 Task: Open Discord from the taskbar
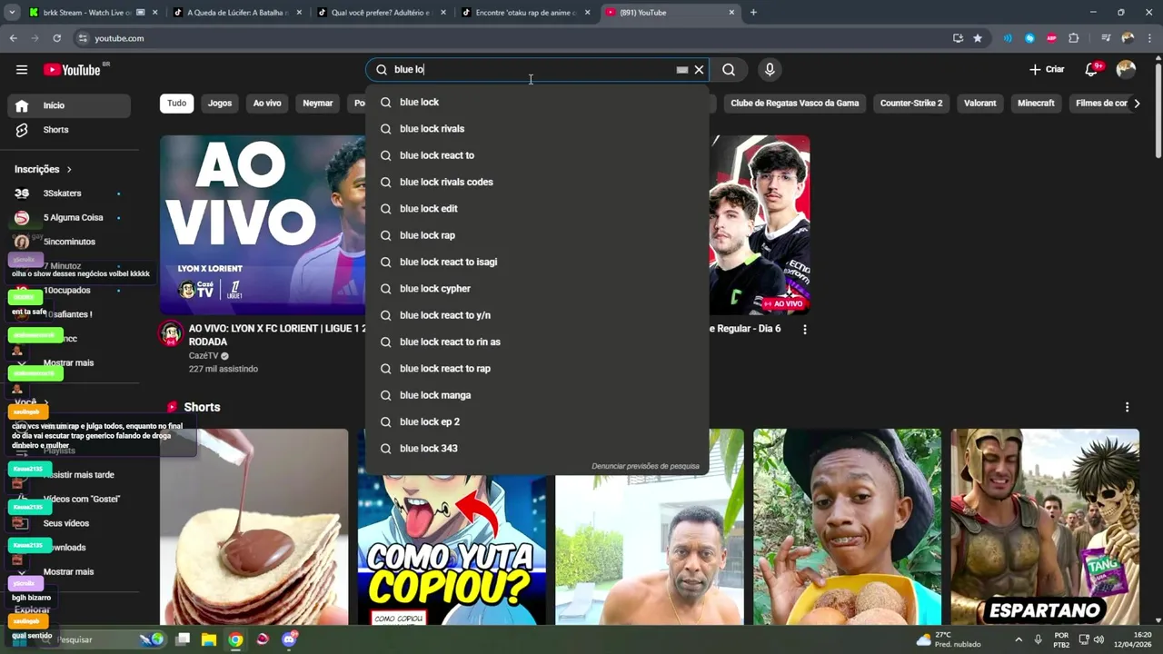click(x=289, y=639)
